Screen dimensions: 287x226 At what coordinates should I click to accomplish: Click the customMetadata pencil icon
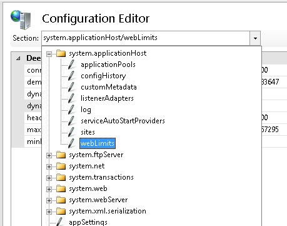(x=72, y=87)
